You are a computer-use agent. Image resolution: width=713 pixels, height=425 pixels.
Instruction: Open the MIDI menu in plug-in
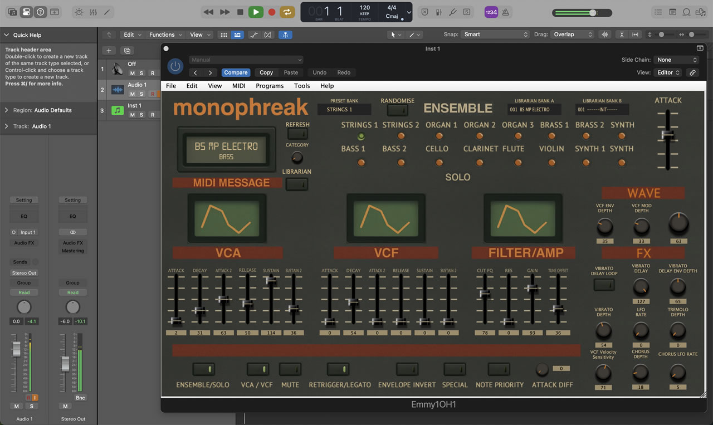pos(238,86)
